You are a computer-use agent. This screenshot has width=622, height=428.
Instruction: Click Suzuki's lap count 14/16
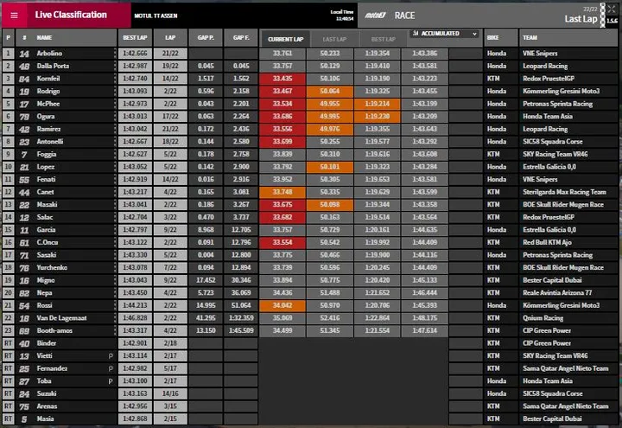[x=170, y=394]
